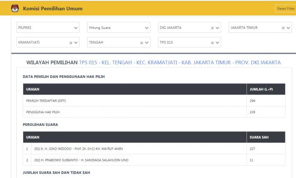
Task: Open the PILPRES dropdown
Action: 76,28
